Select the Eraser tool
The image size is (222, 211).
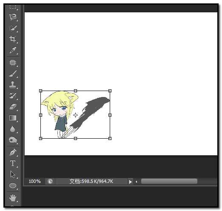coord(13,106)
